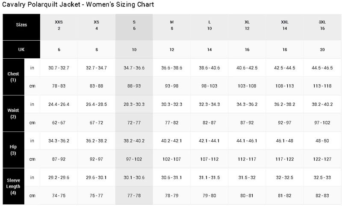Select chest cm value 113 - 118
342x206 pixels.
[x=322, y=86]
